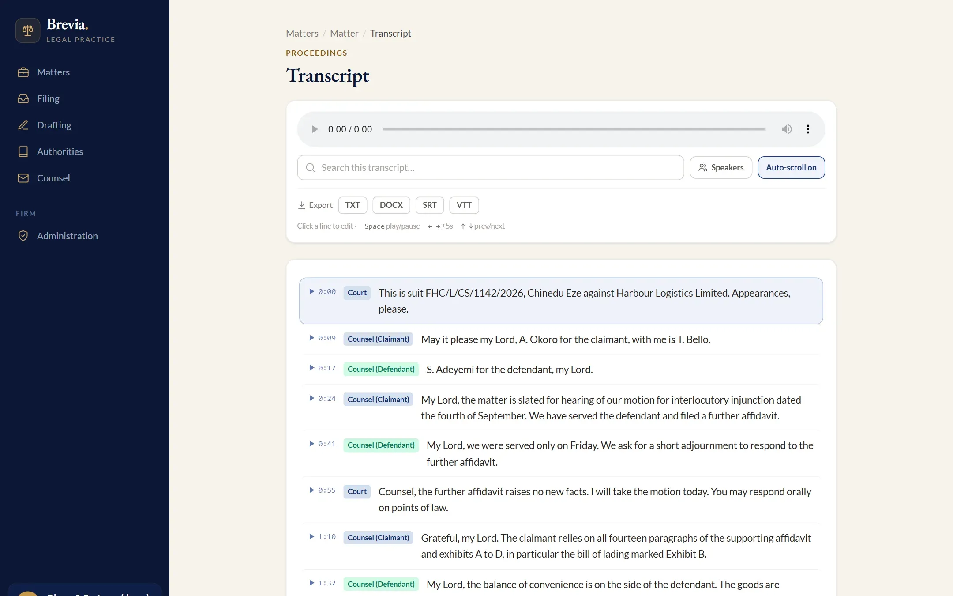Seek on the audio progress bar

click(574, 129)
